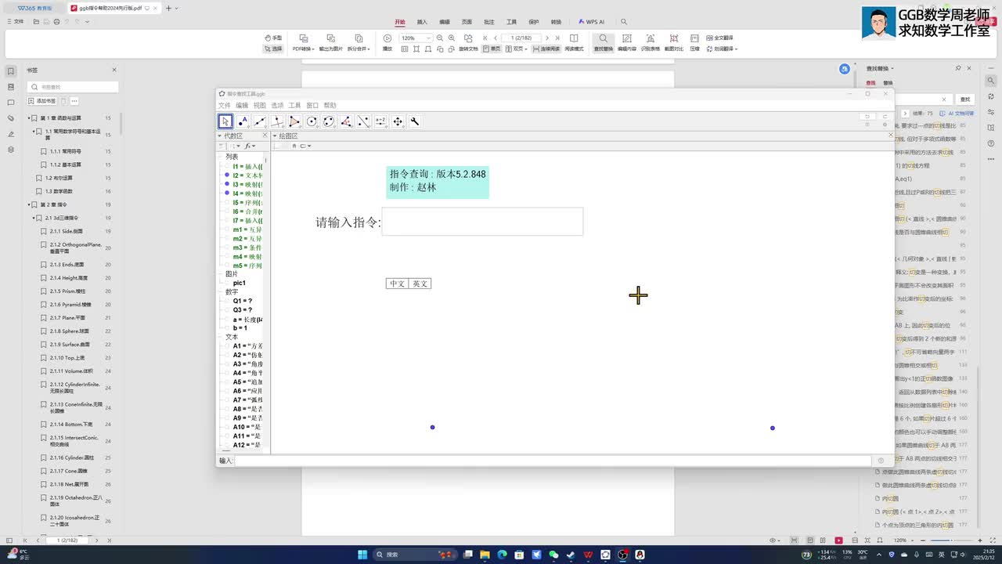The width and height of the screenshot is (1002, 564).
Task: Toggle visibility circle of l2 in algebra list
Action: (x=227, y=175)
